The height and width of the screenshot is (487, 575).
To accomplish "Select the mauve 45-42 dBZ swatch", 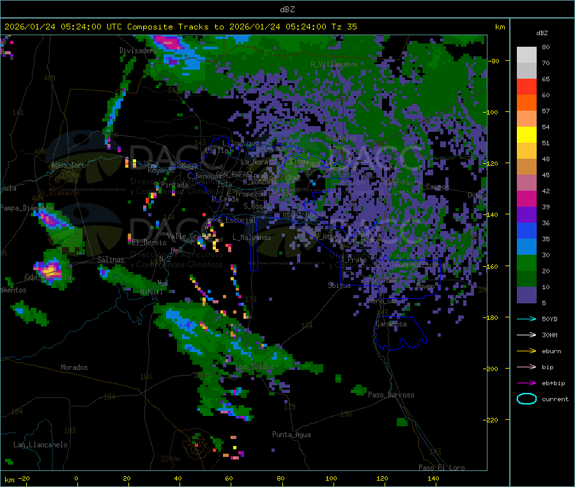I will click(x=526, y=183).
